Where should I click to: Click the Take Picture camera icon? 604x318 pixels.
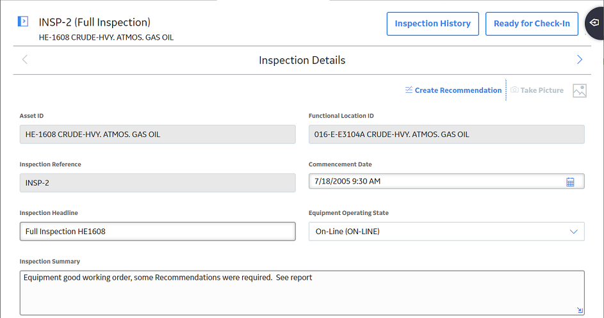514,90
